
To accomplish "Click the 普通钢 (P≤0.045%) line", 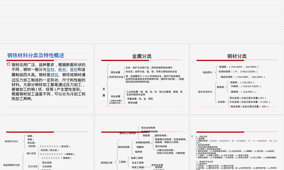I will [x=239, y=67].
